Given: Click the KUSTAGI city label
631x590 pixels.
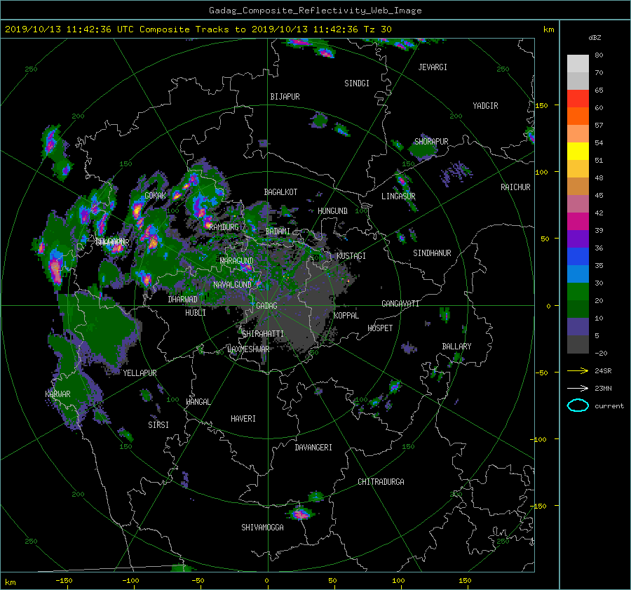Looking at the screenshot, I should (351, 256).
